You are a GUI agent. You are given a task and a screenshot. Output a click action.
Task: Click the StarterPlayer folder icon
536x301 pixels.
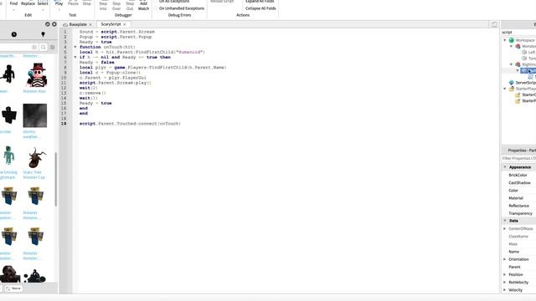tap(512, 89)
